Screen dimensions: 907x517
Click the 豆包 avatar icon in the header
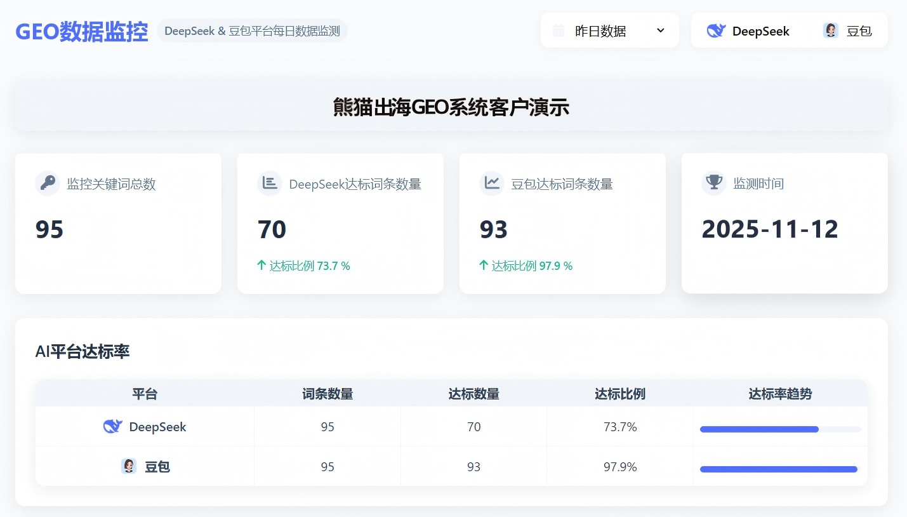click(x=831, y=30)
